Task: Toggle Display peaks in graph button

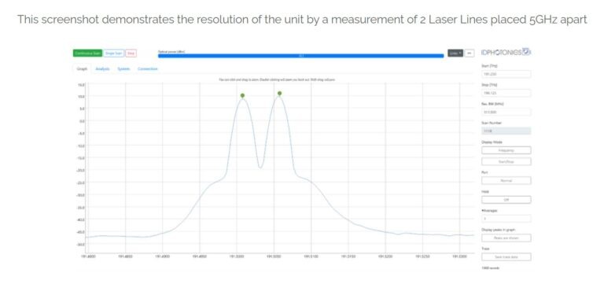Action: pos(506,238)
